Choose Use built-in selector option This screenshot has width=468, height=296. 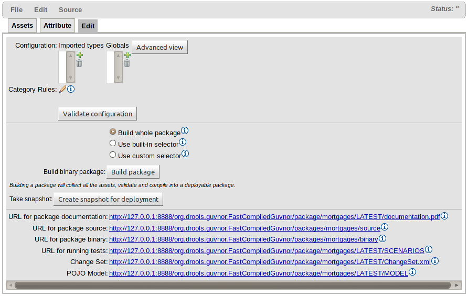coord(112,144)
